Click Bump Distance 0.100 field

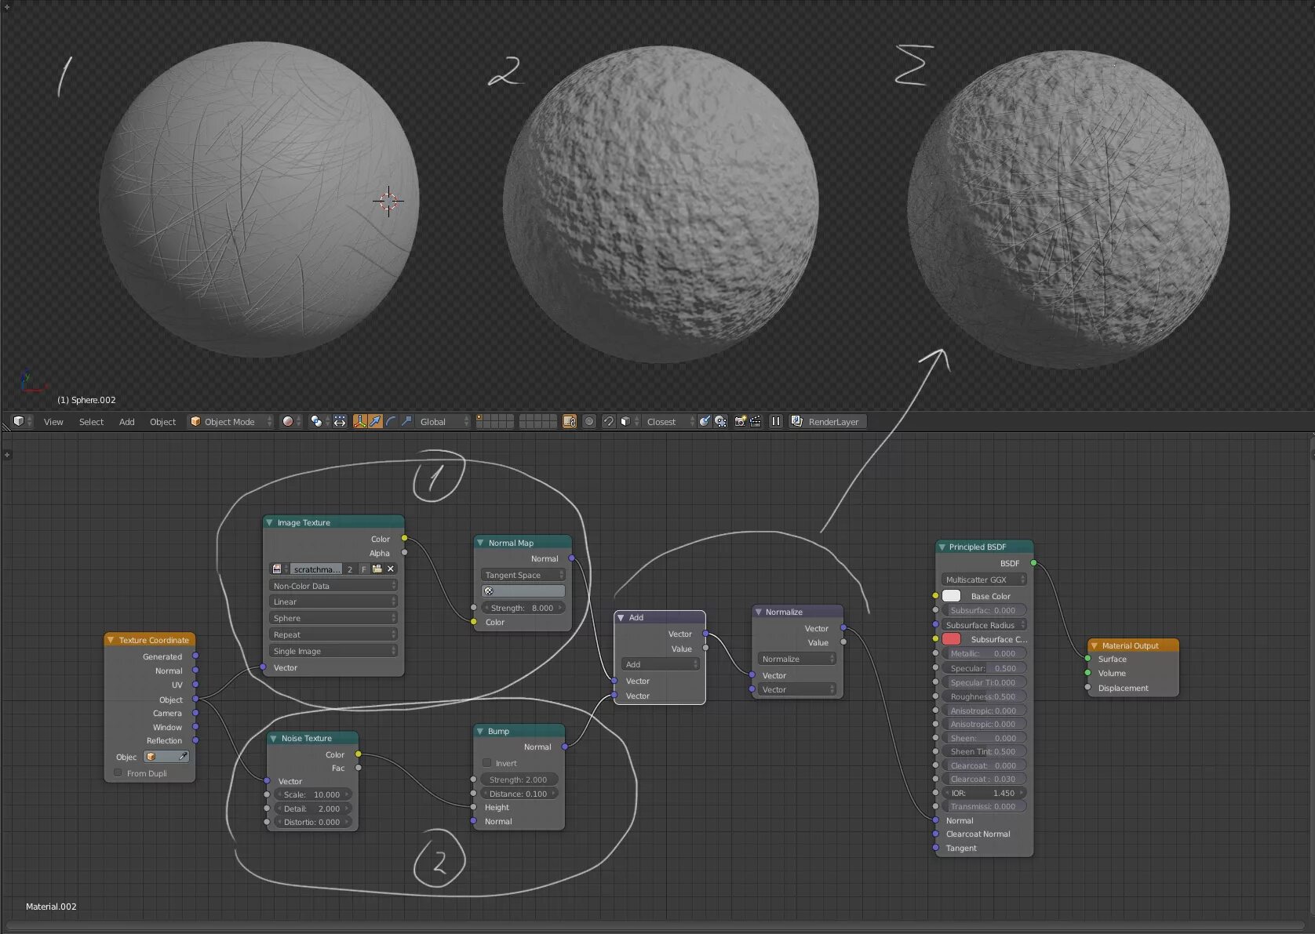[519, 794]
